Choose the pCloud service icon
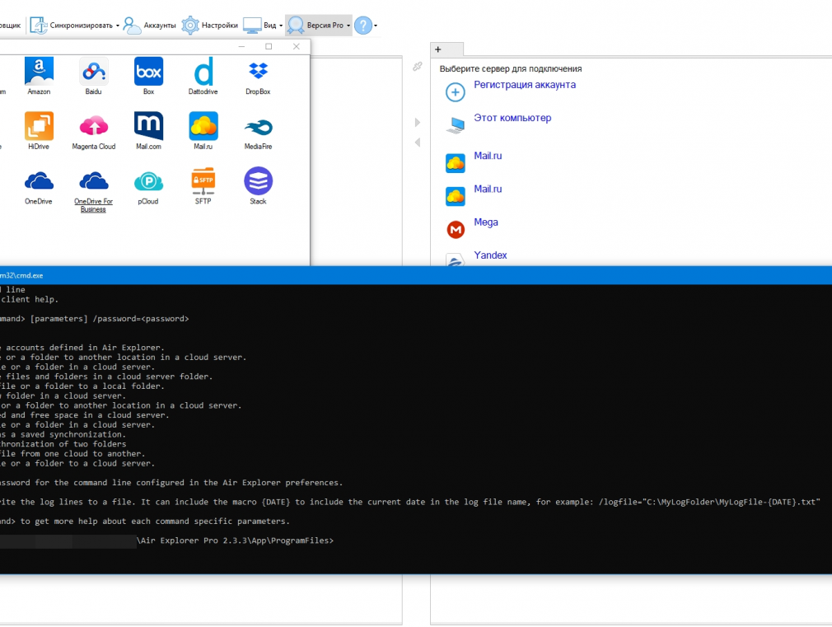 coord(148,186)
